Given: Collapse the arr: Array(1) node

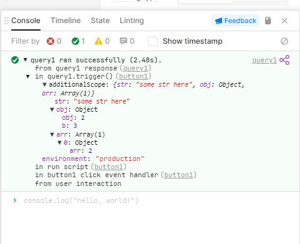Looking at the screenshot, I should click(x=52, y=135).
